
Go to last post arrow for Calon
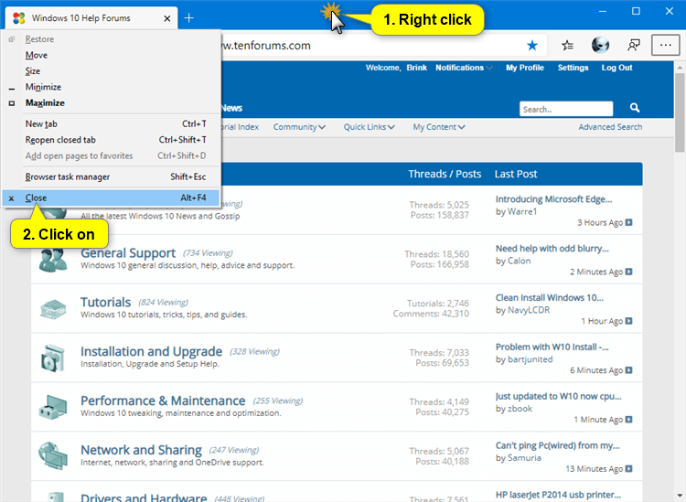(628, 272)
